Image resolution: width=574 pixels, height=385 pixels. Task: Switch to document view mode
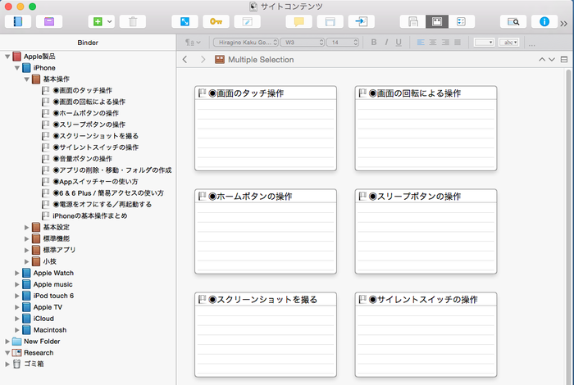pos(413,21)
